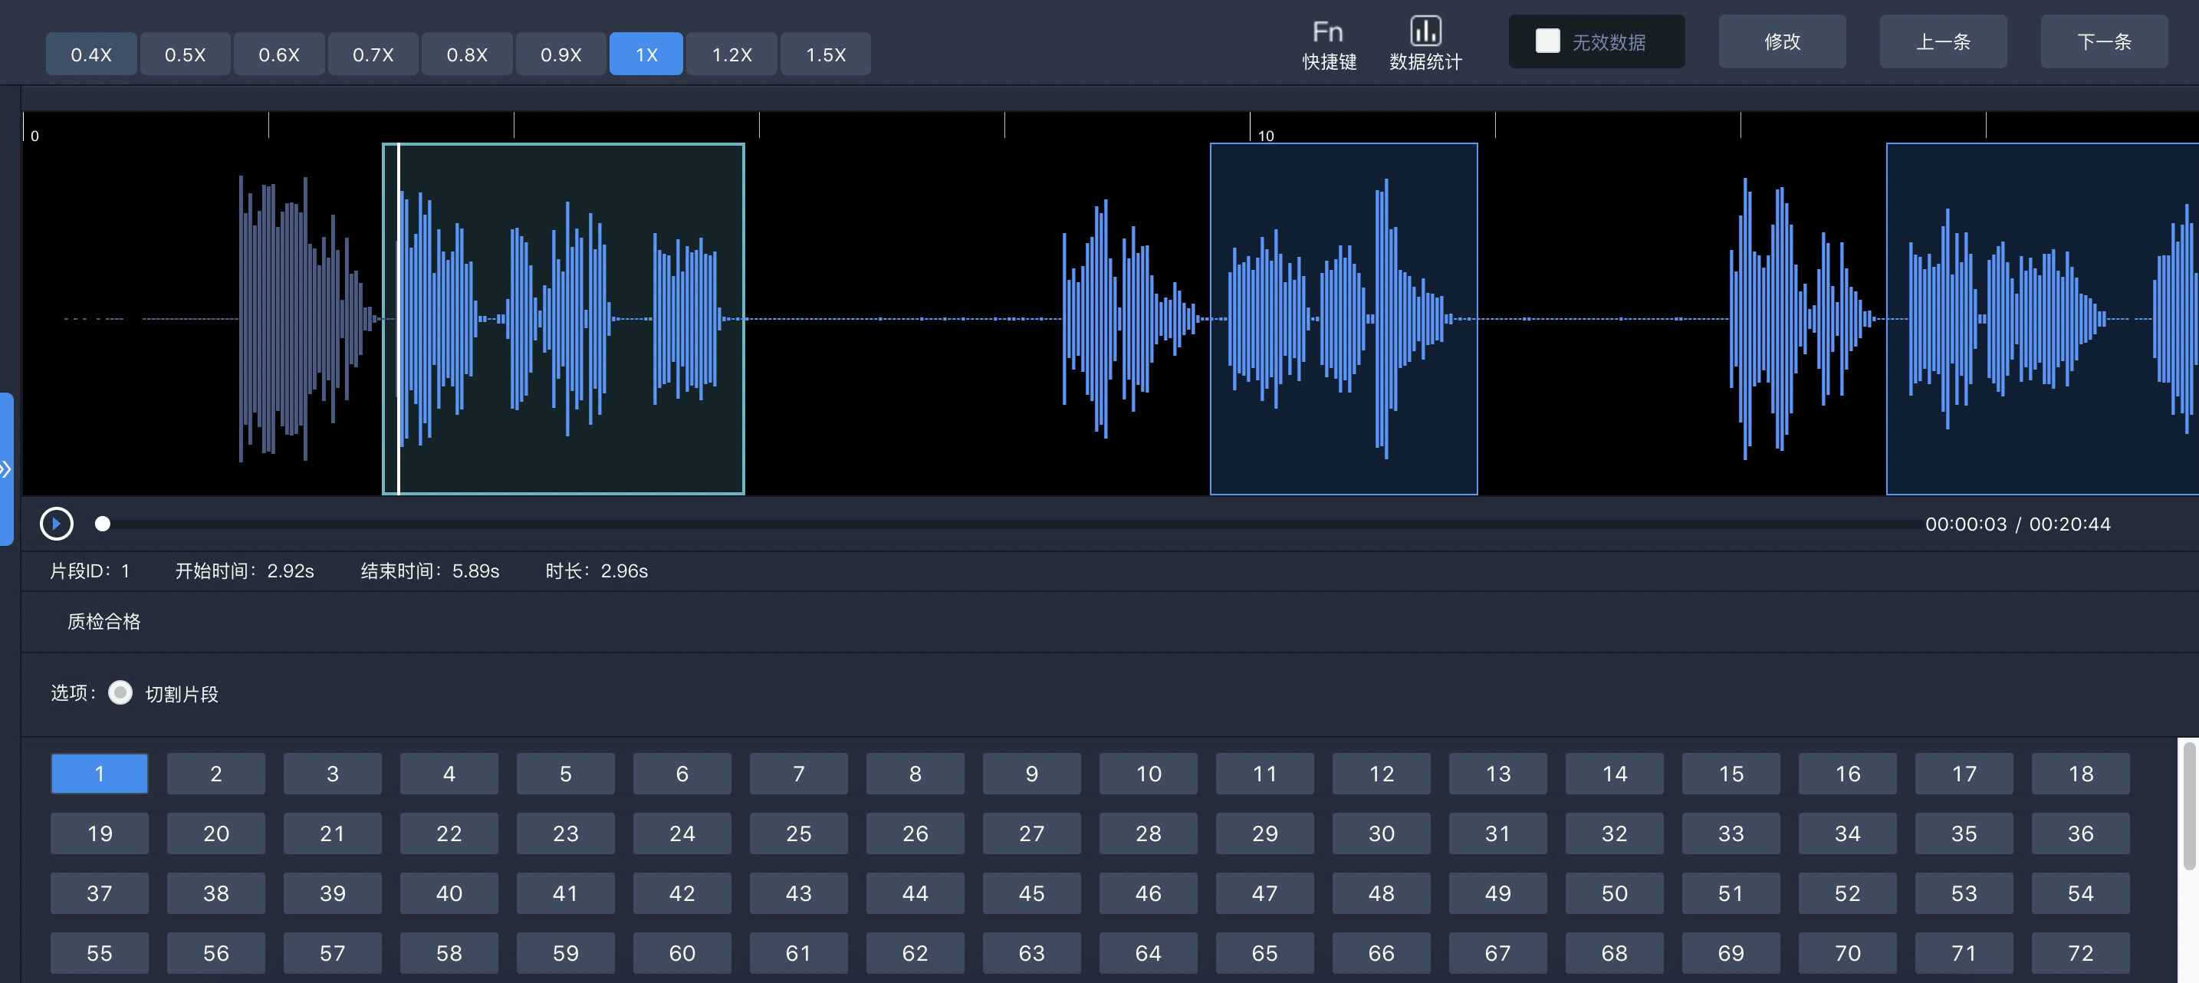Select the 切割片段 radio option
Viewport: 2199px width, 983px height.
click(120, 692)
